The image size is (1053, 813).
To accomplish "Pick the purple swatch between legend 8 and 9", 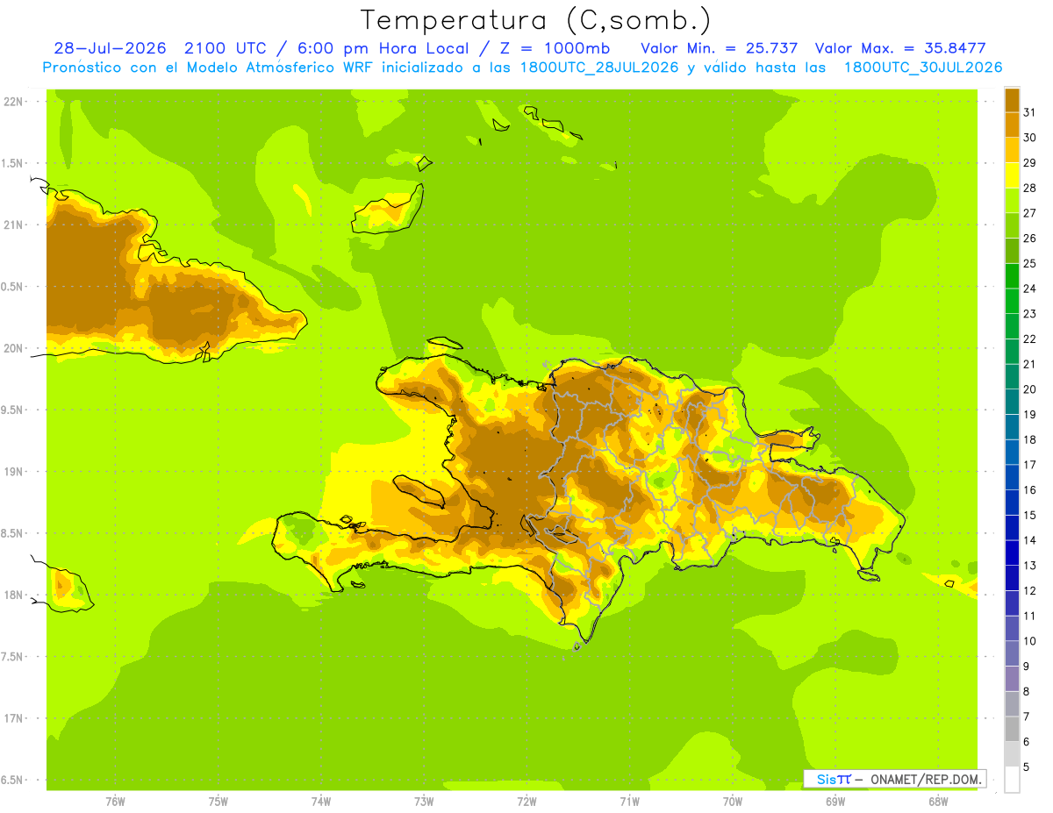I will tap(1012, 680).
